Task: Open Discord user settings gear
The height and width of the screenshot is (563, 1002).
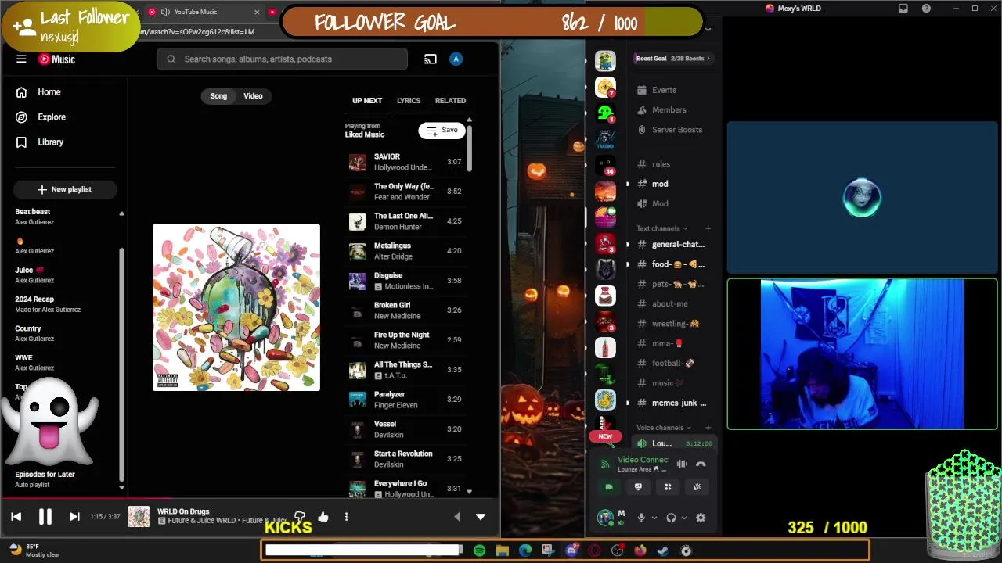Action: [701, 518]
